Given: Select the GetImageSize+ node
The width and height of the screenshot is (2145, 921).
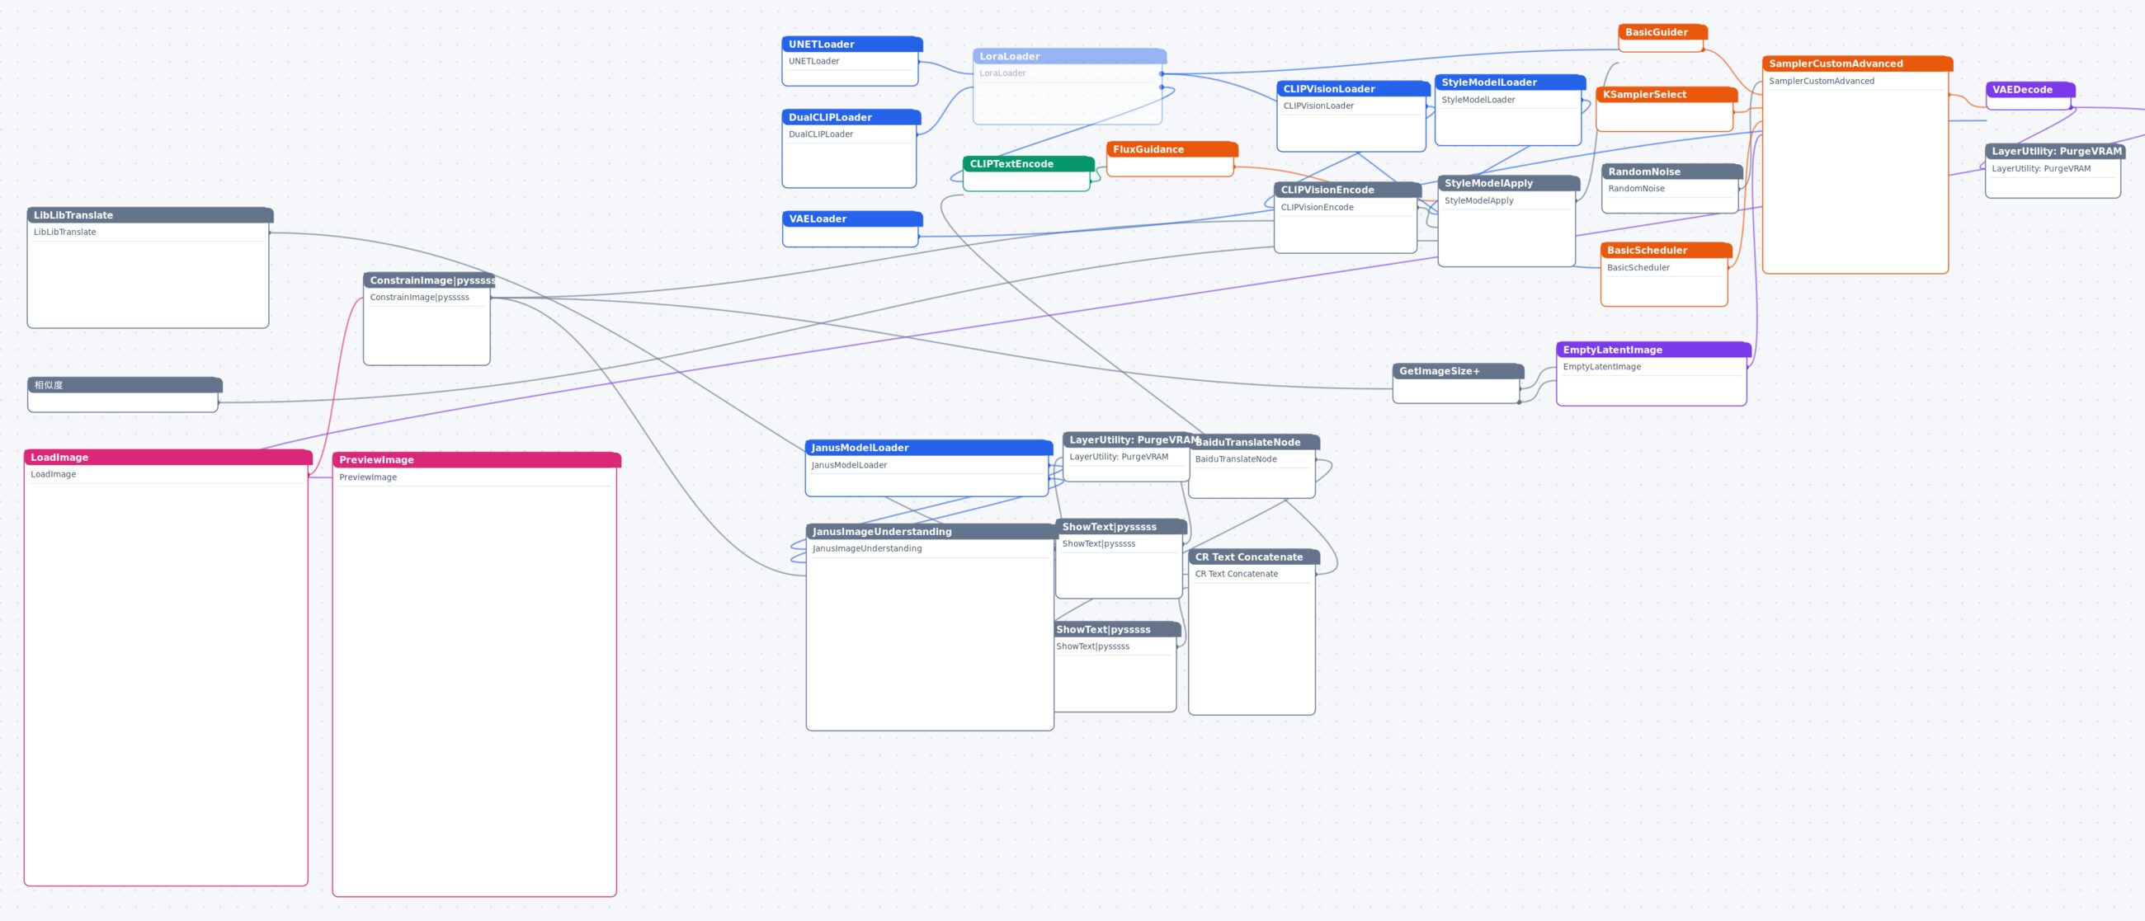Looking at the screenshot, I should click(1458, 383).
